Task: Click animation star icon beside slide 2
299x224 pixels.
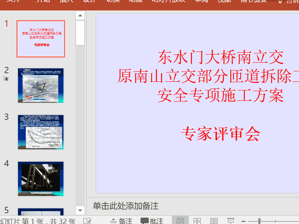Action: click(6, 78)
